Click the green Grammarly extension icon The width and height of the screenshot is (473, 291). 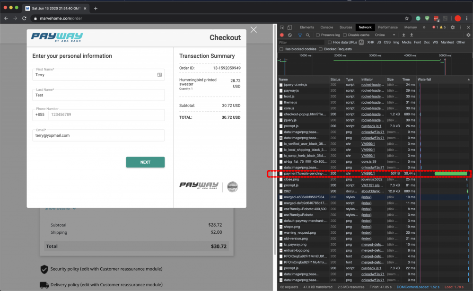click(x=418, y=18)
